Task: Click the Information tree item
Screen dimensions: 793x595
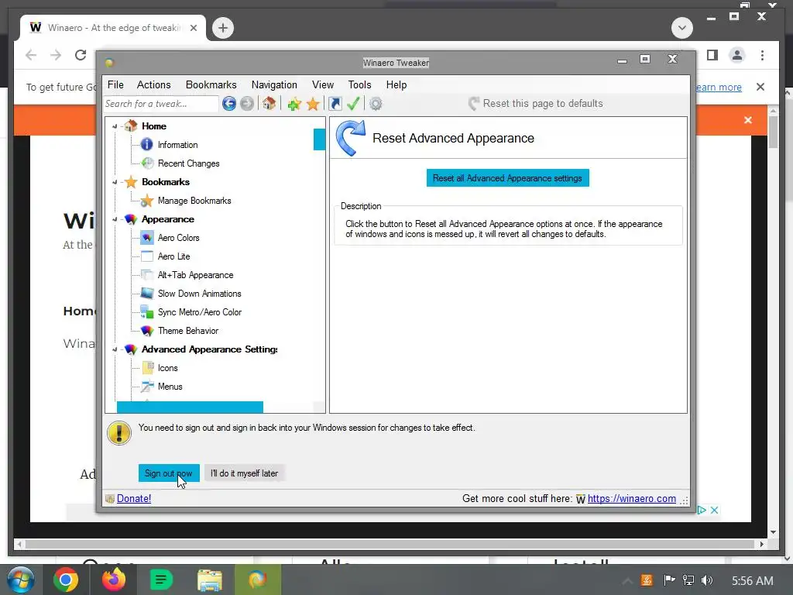Action: [x=177, y=145]
